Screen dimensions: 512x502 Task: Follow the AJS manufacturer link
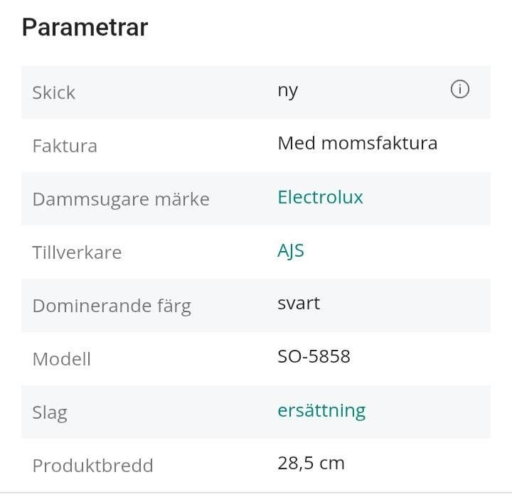[x=291, y=250]
